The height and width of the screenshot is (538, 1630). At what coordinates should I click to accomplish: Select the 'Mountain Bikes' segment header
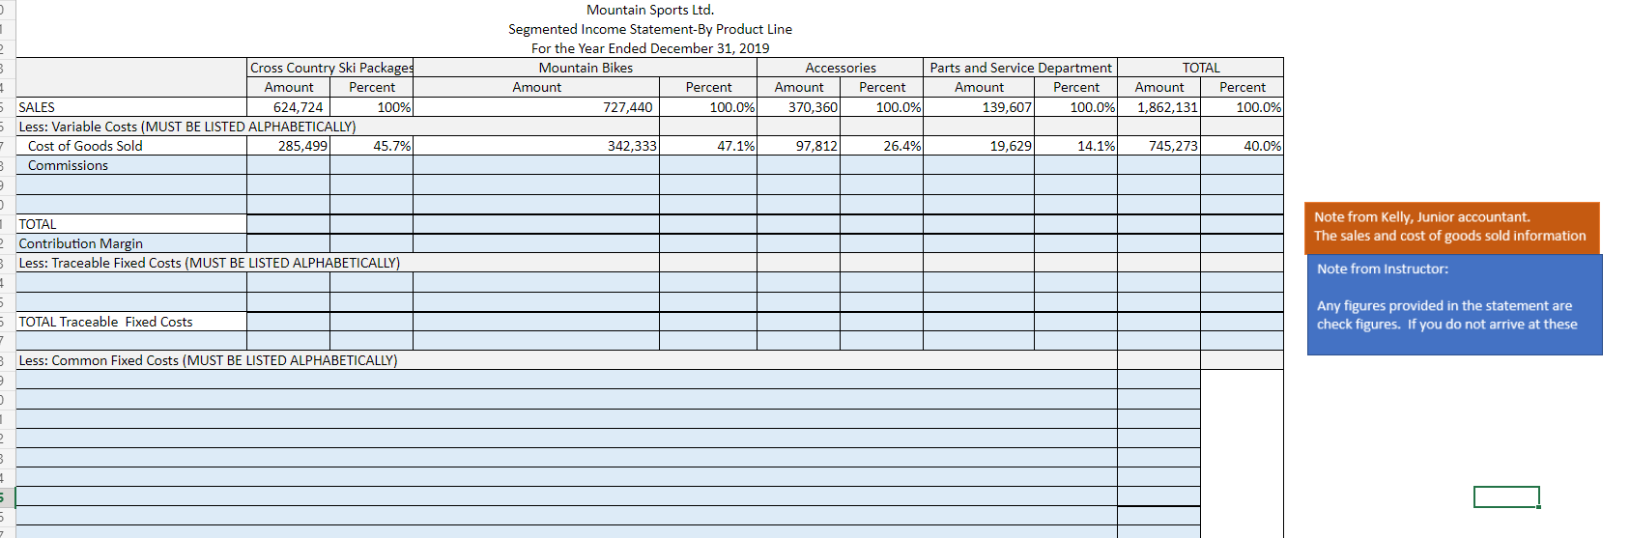click(586, 68)
